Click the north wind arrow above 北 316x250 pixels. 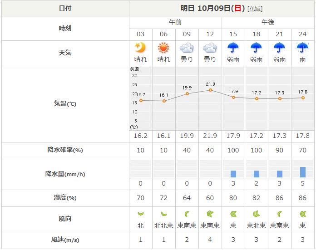click(140, 214)
